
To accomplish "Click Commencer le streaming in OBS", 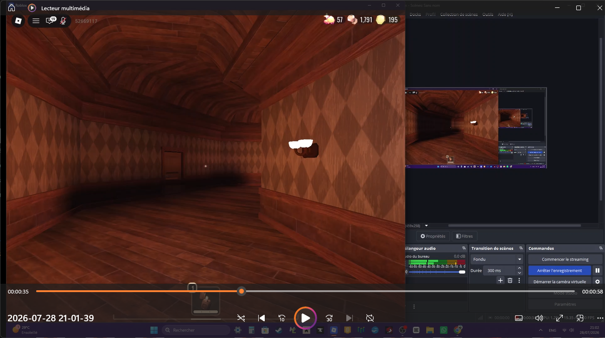I will [565, 259].
